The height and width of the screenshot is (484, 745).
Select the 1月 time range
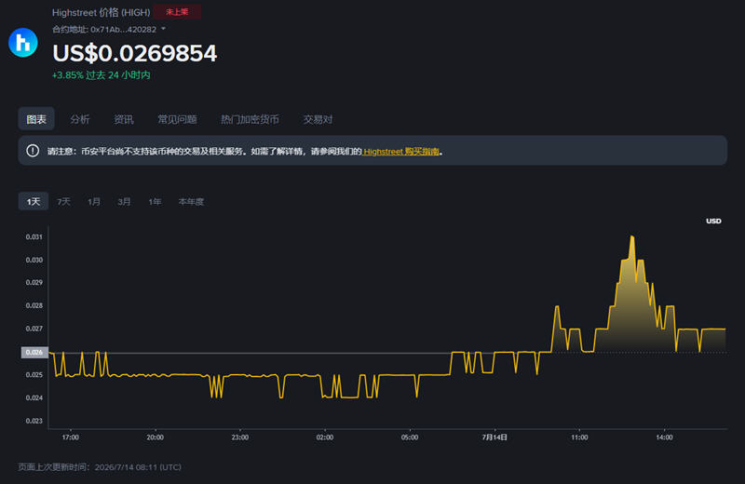point(94,202)
